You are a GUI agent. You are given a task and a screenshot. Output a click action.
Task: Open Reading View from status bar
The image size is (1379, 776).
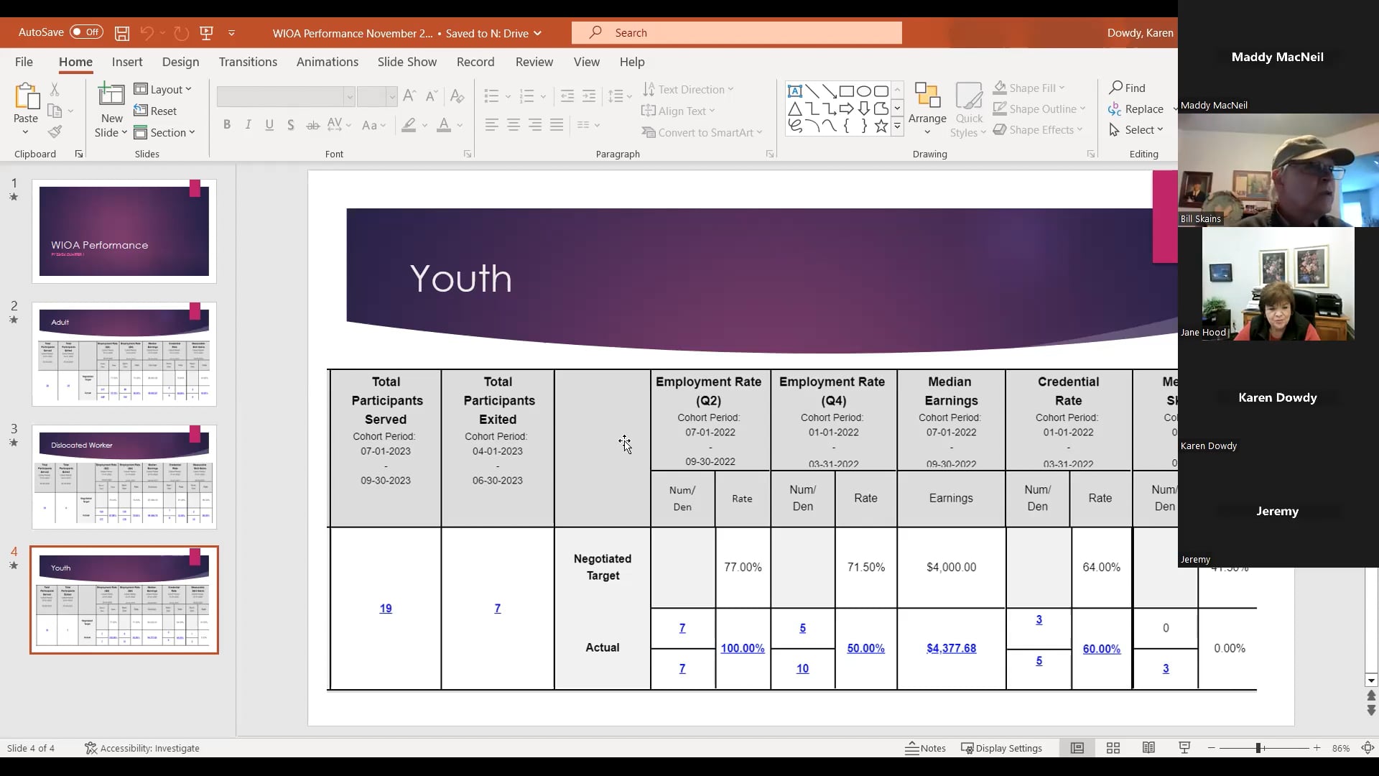(1148, 748)
